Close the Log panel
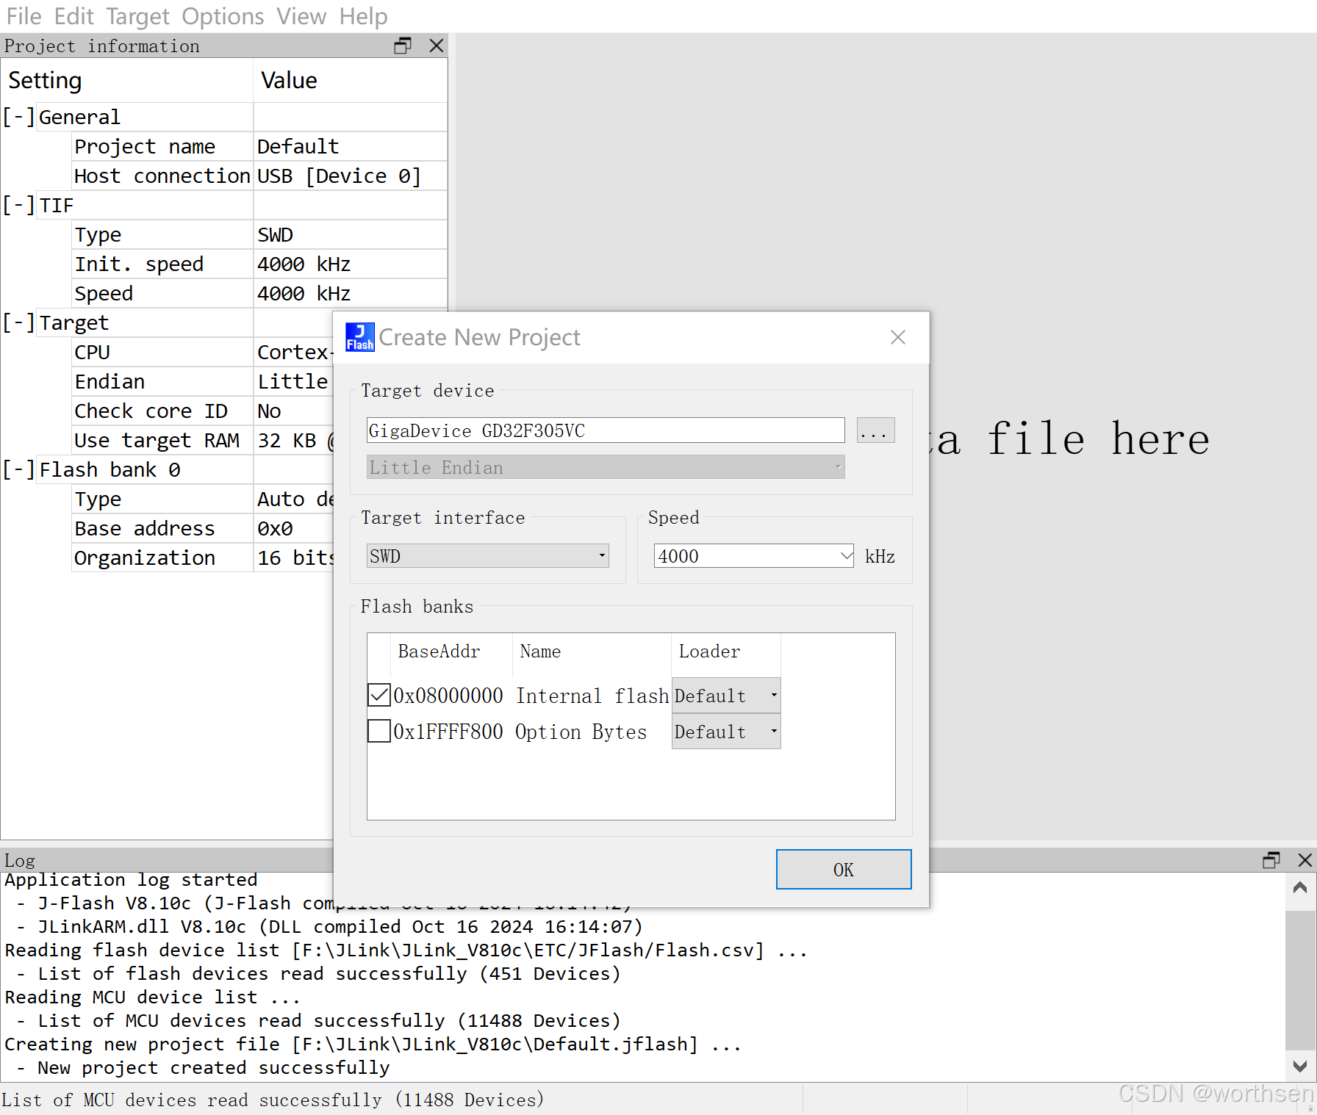1317x1115 pixels. [1305, 860]
